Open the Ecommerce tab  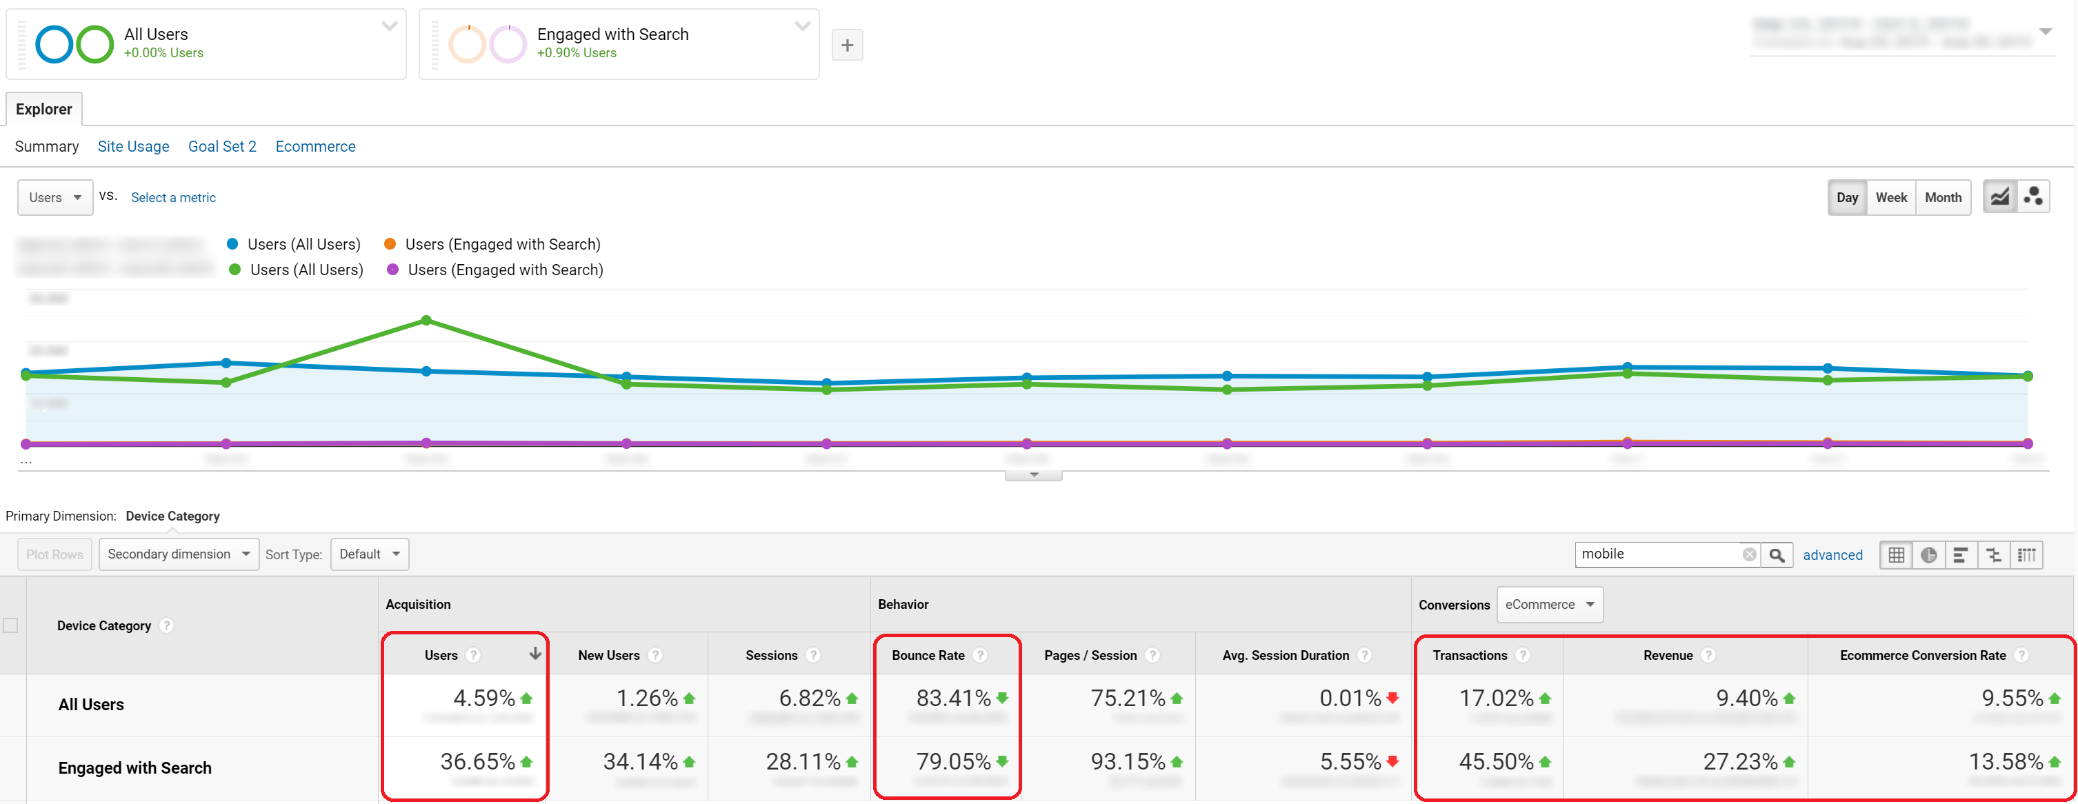point(315,147)
